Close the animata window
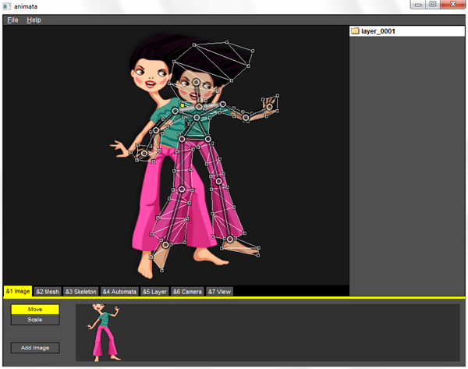Screen dimensions: 468x369 coord(452,5)
